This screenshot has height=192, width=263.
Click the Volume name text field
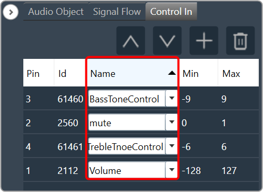(127, 170)
